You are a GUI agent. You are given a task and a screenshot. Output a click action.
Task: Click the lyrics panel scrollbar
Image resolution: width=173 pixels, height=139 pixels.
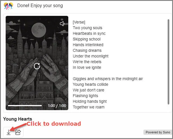tap(168, 62)
